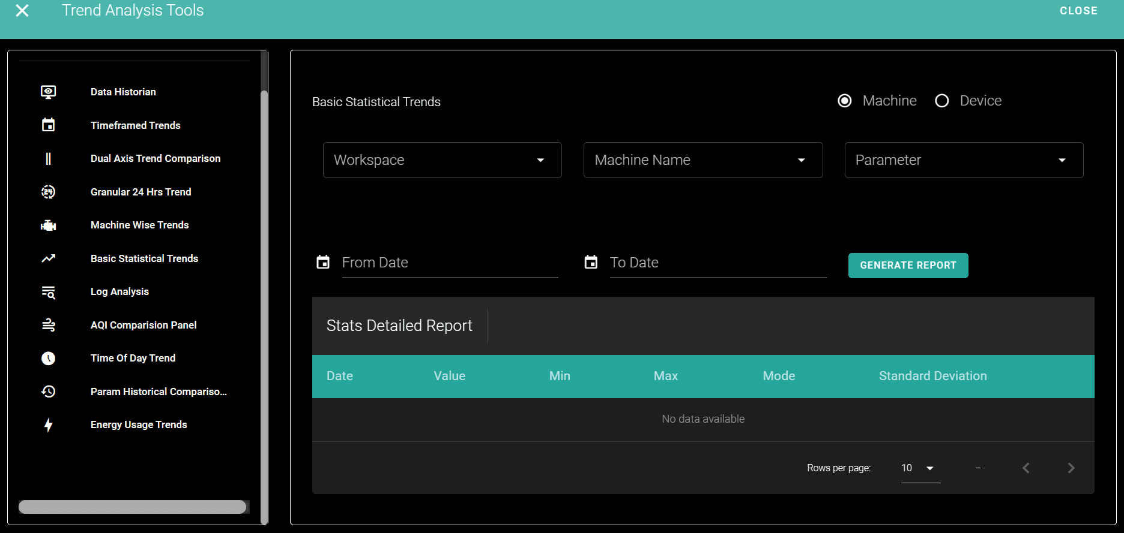Expand the Machine Name dropdown

pos(702,160)
